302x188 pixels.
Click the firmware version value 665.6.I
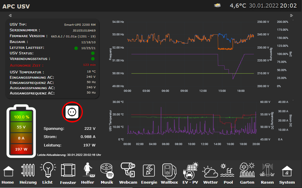coord(73,37)
